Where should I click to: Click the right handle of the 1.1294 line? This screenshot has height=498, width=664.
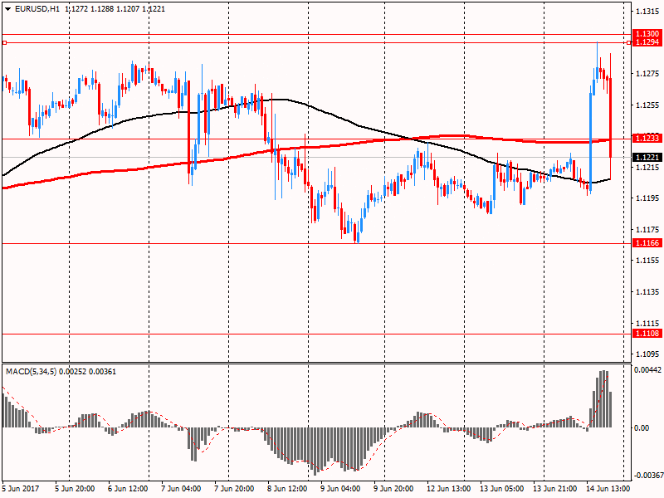click(628, 43)
